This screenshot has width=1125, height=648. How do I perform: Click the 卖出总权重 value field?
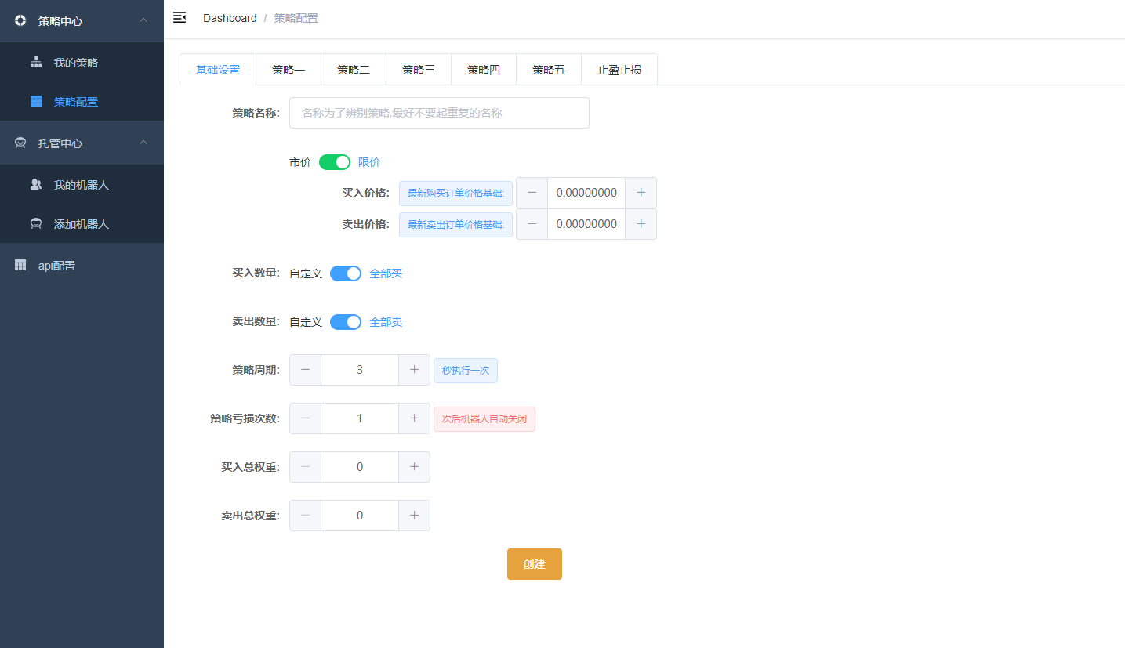pyautogui.click(x=360, y=516)
